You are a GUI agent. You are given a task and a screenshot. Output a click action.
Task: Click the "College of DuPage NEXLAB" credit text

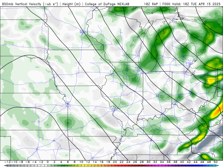point(107,4)
